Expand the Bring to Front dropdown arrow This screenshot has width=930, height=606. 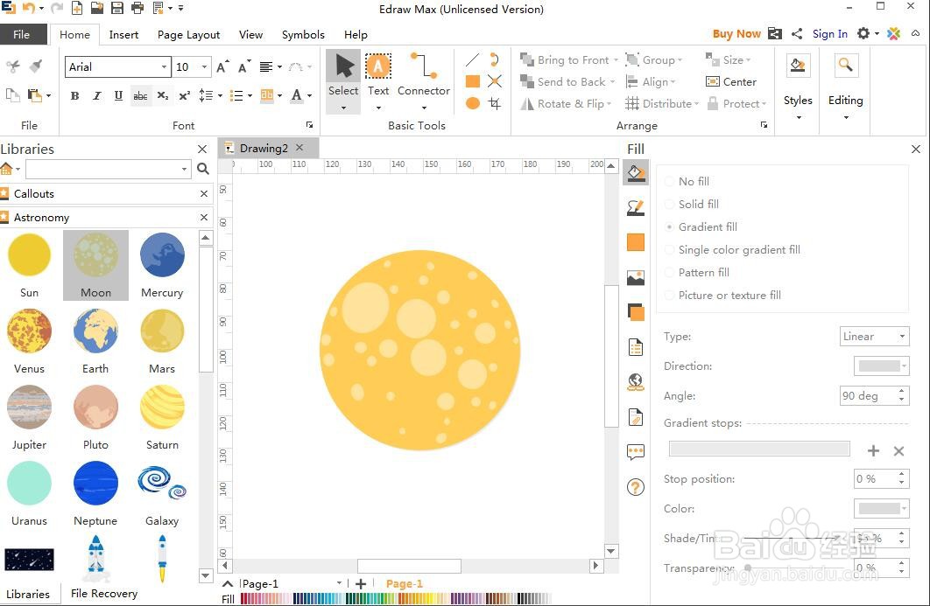coord(616,60)
